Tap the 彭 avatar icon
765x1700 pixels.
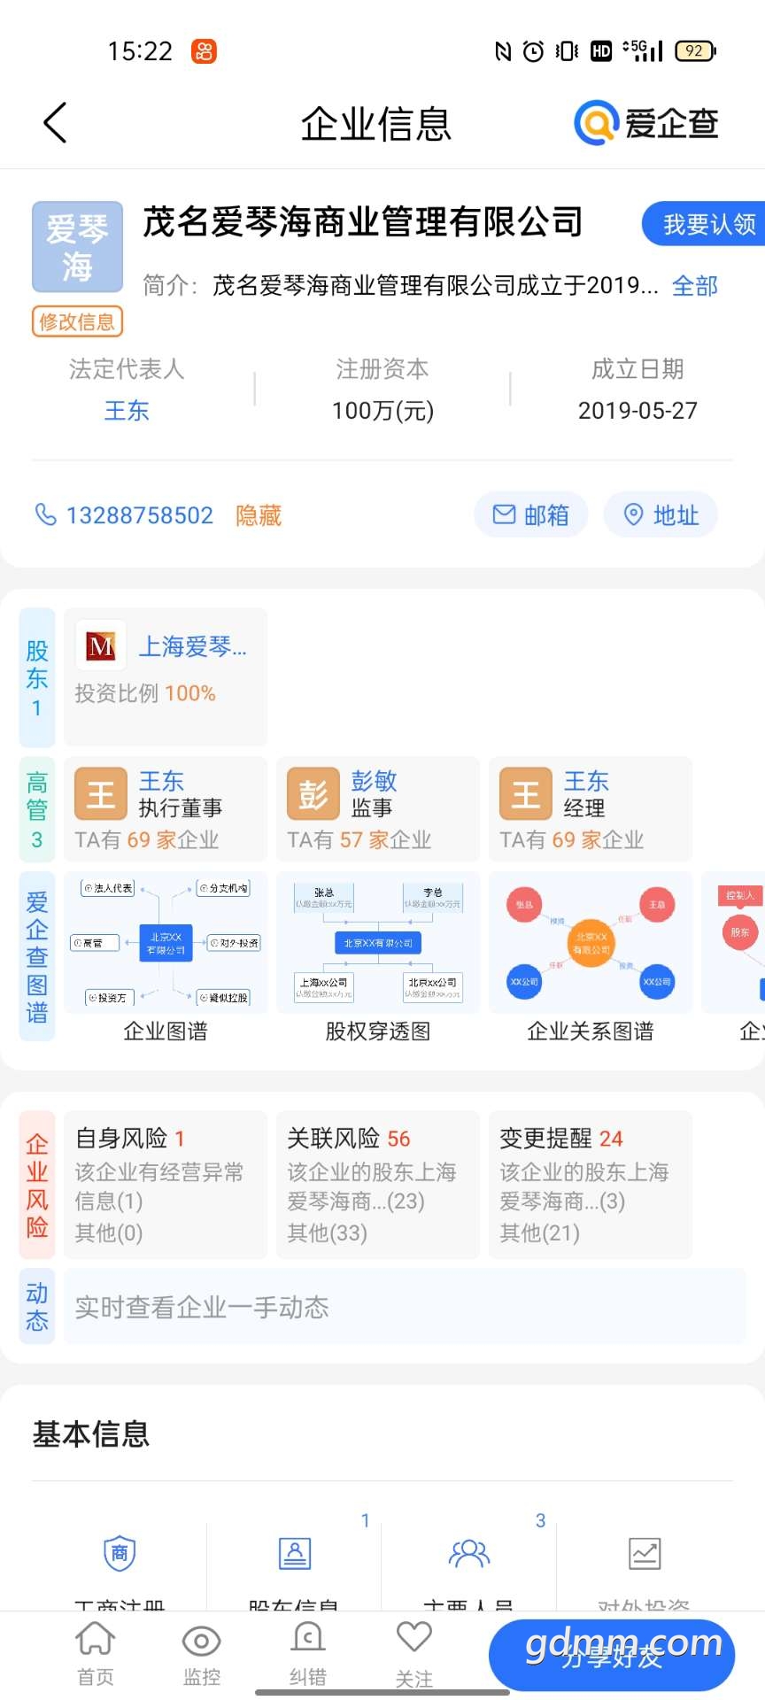click(313, 793)
